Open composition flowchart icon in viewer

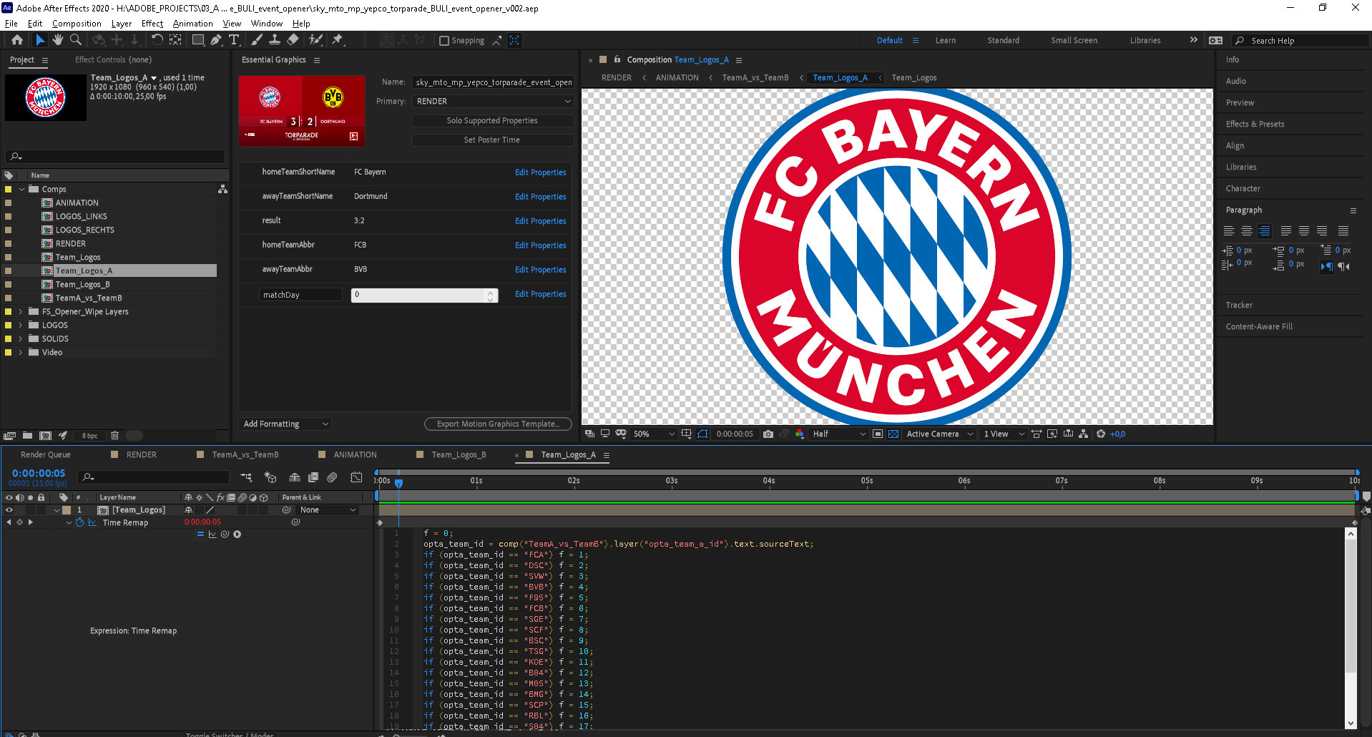pos(1084,434)
